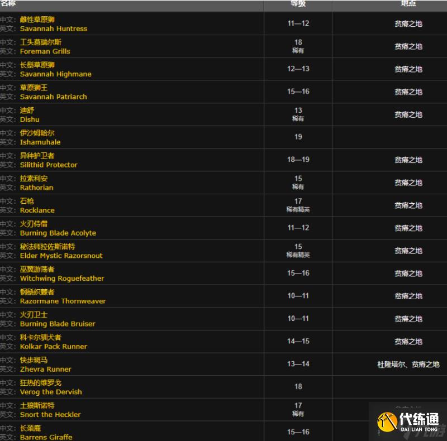The image size is (447, 441).
Task: Open Ishamuhale entry
Action: tap(40, 142)
